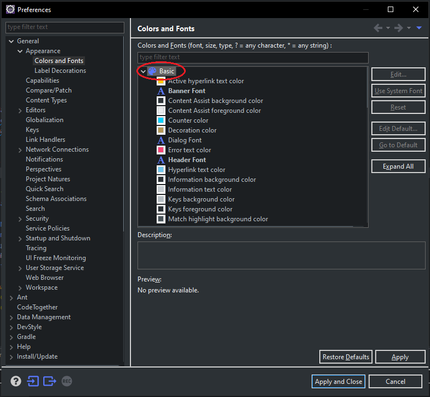The width and height of the screenshot is (430, 397).
Task: Click the back navigation arrow
Action: point(378,28)
